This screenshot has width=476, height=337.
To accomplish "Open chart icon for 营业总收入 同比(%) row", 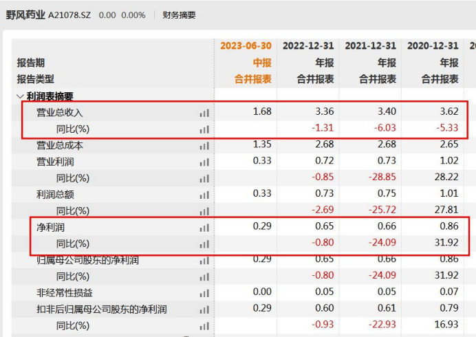I will click(x=204, y=129).
